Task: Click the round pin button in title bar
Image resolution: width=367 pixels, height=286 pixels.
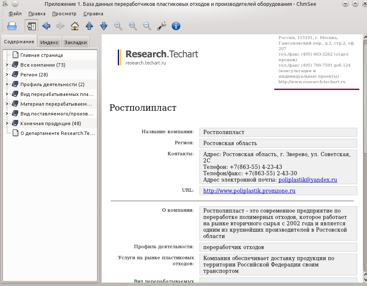Action: click(15, 4)
